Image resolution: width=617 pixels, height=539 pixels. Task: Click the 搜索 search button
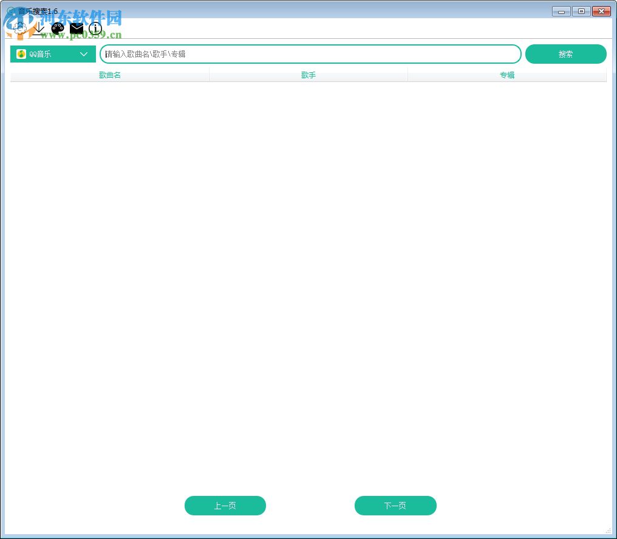point(565,54)
